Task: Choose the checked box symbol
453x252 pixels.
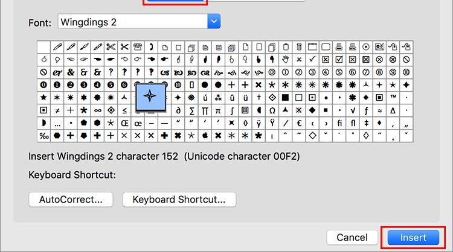Action: 339,60
